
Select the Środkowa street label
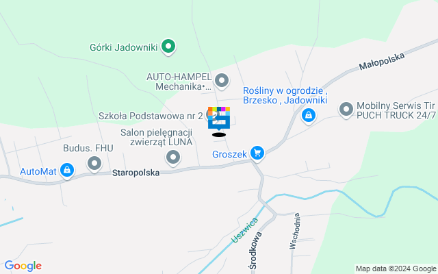click(x=256, y=251)
